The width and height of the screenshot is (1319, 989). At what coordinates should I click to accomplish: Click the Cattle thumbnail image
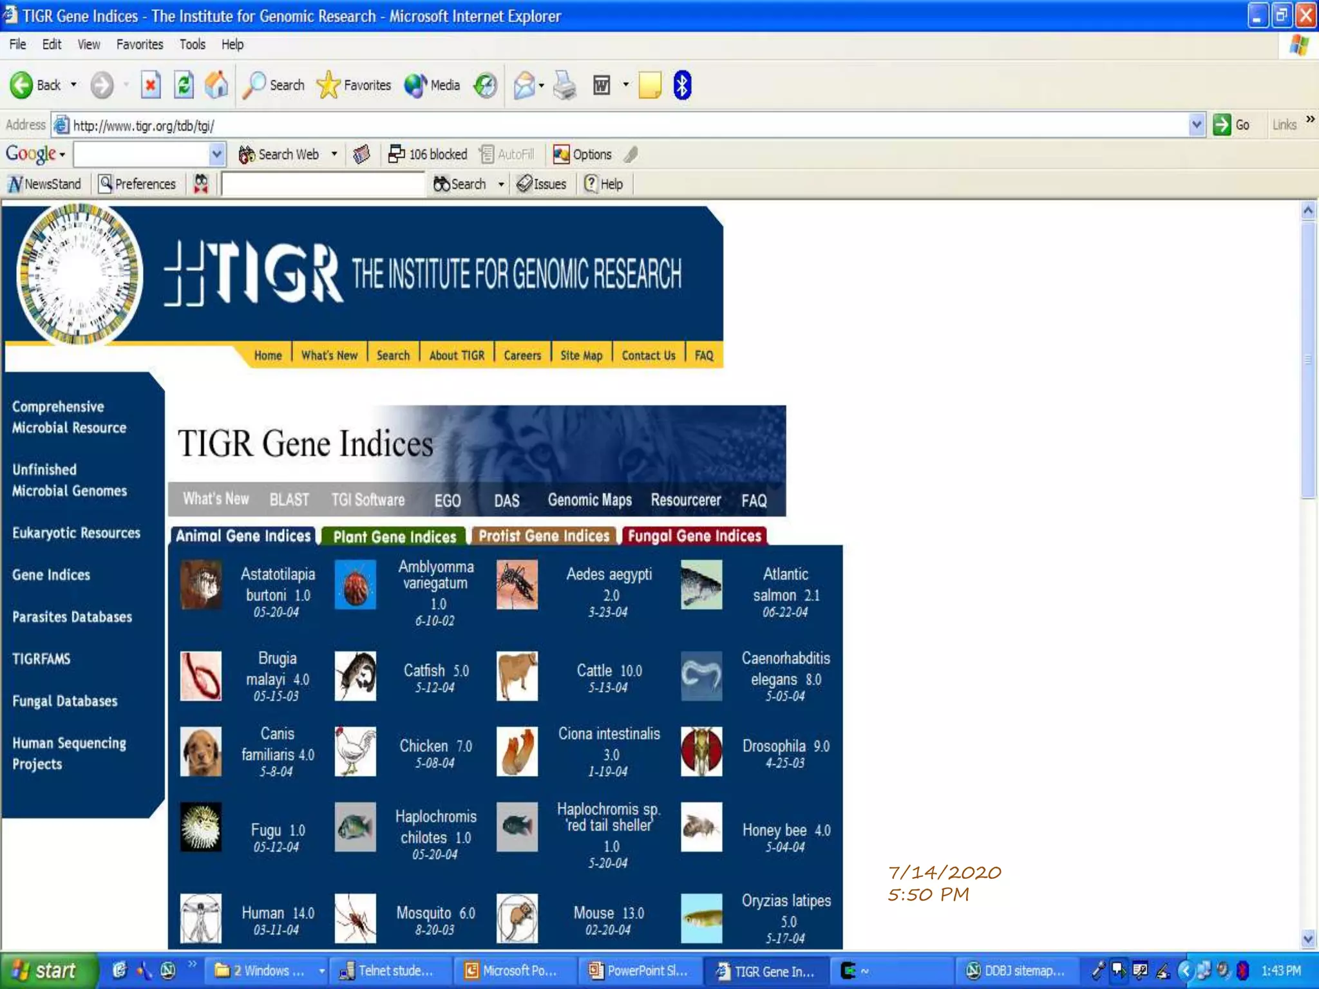pos(517,676)
